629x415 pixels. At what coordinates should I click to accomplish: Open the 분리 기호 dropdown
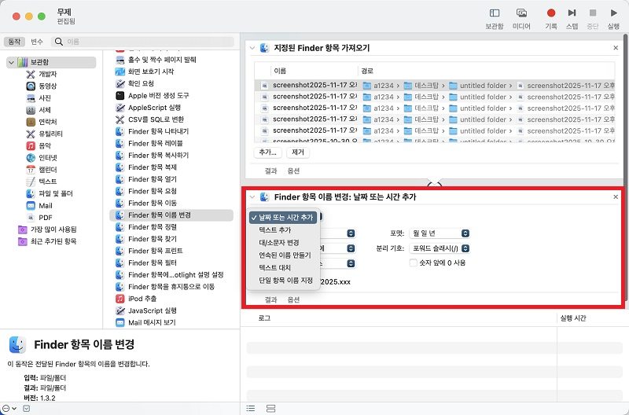[440, 248]
